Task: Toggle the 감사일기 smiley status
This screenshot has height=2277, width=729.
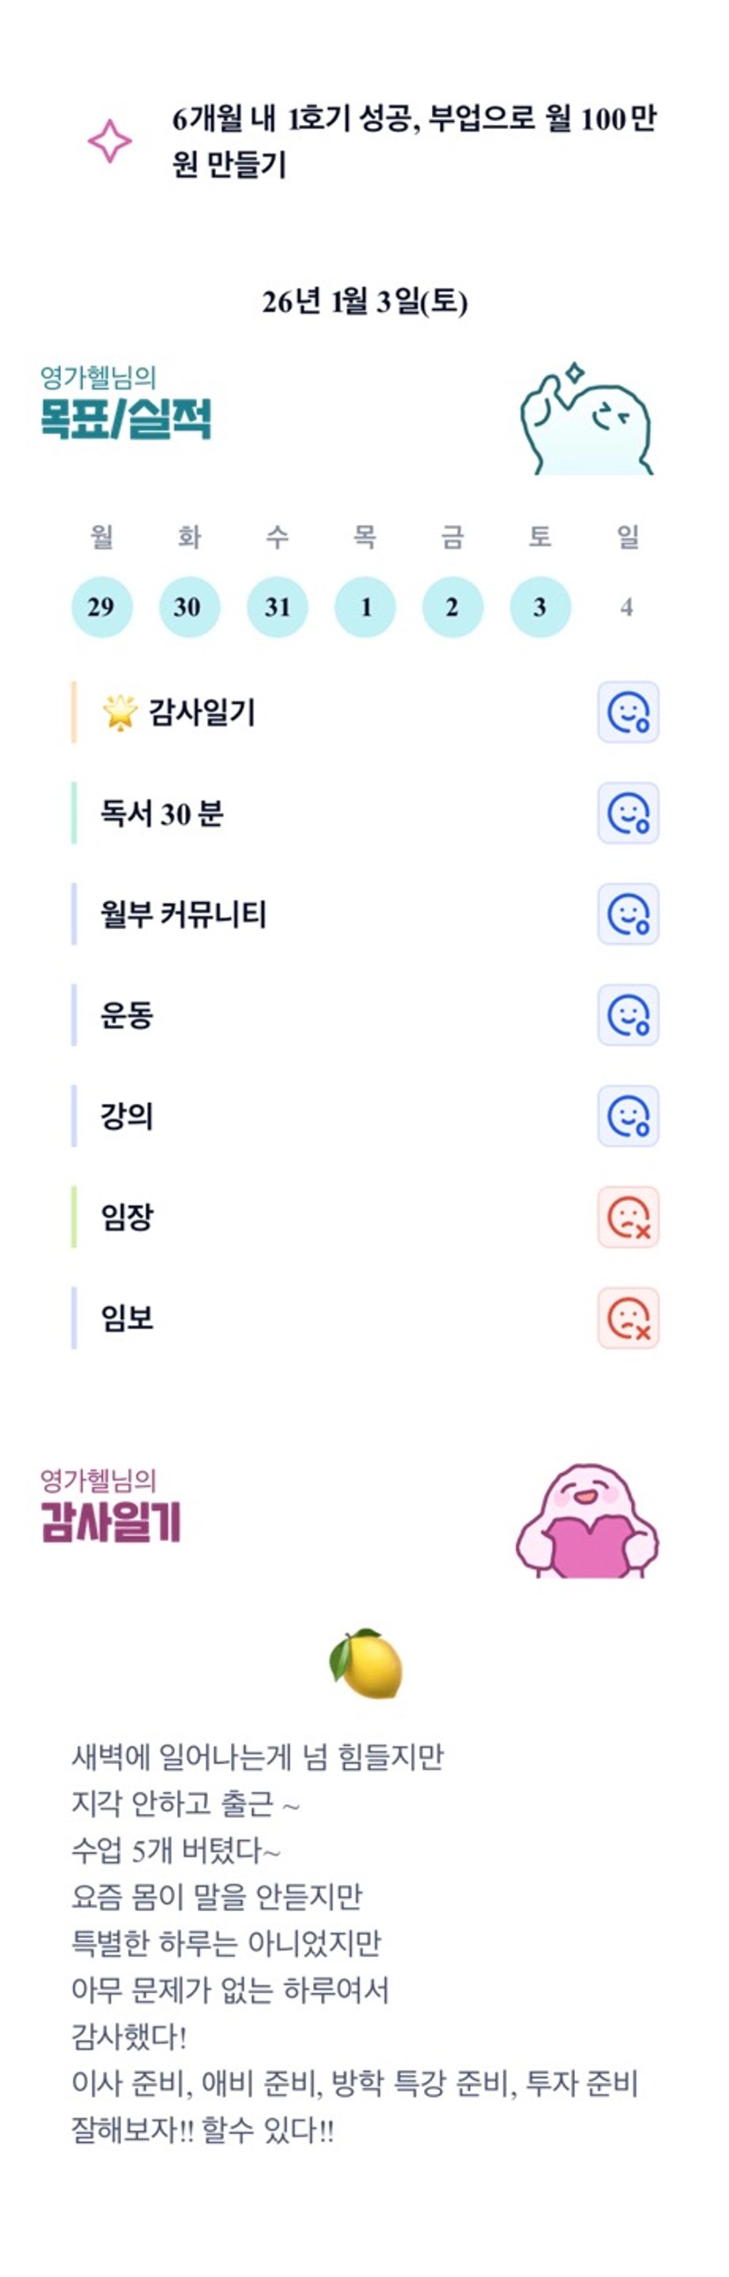Action: (628, 711)
